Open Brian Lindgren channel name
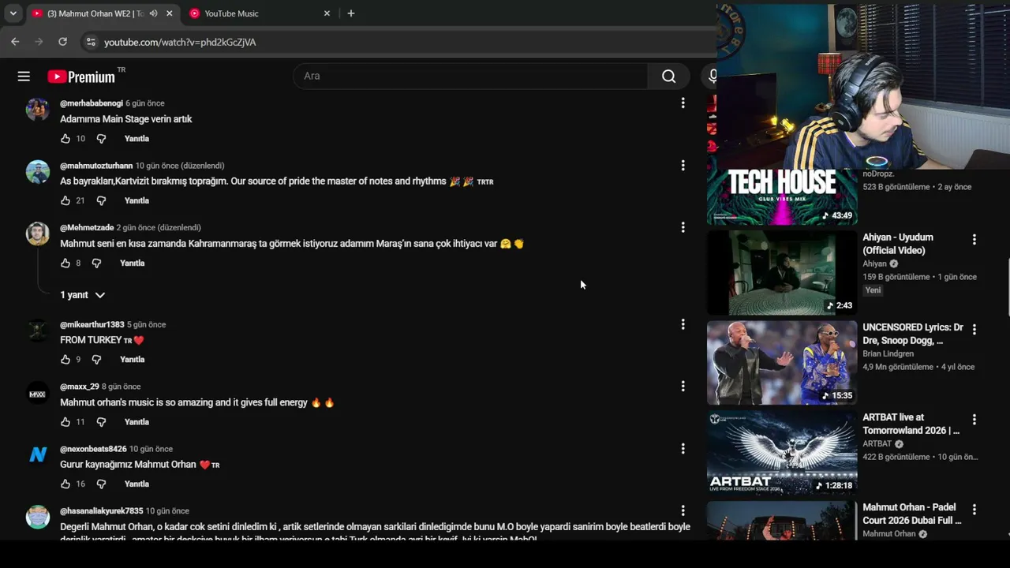The height and width of the screenshot is (568, 1010). (888, 354)
